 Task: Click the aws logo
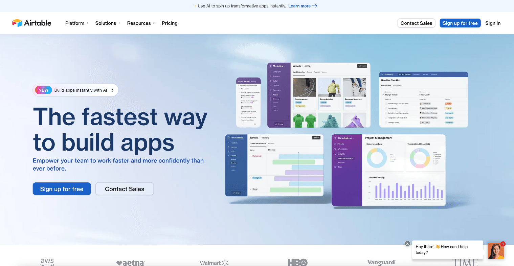coord(47,262)
